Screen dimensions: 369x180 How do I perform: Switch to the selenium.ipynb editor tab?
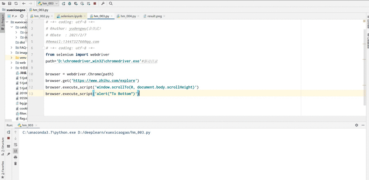pos(71,16)
